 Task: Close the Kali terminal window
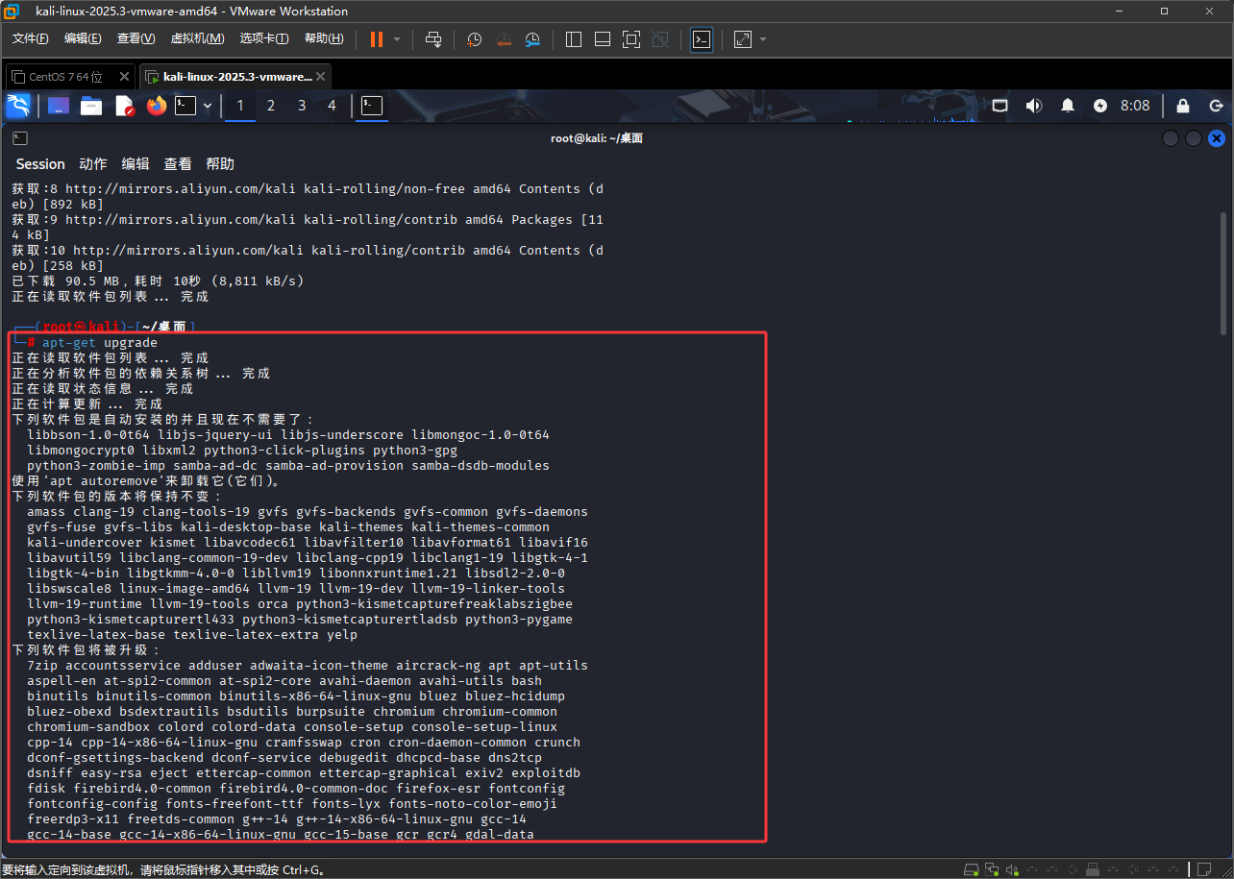click(1216, 138)
